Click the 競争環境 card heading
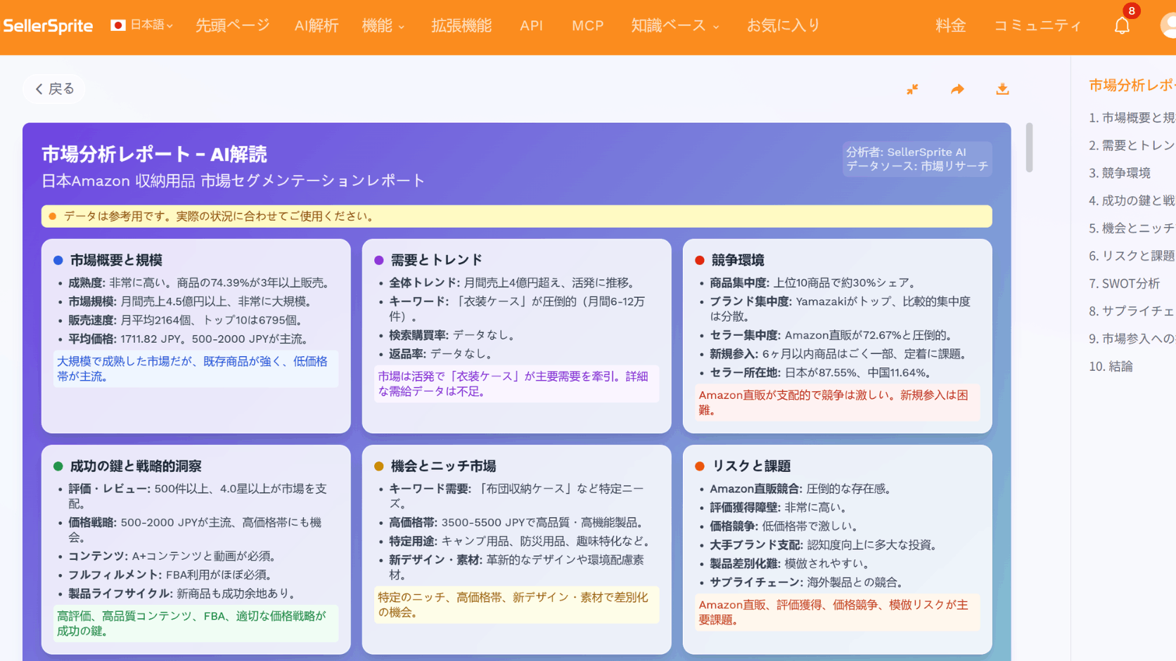1176x661 pixels. pyautogui.click(x=737, y=260)
